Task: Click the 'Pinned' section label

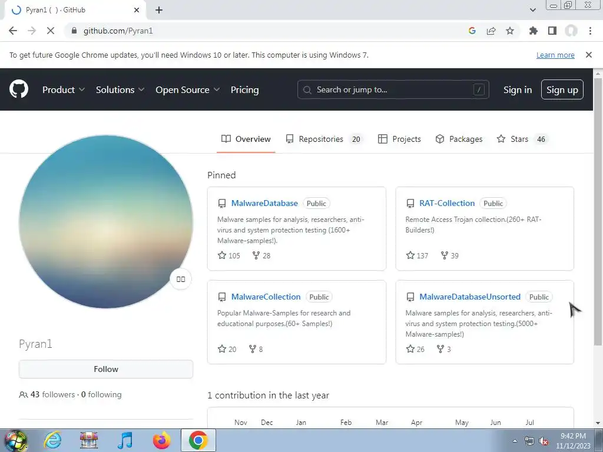Action: (x=221, y=175)
